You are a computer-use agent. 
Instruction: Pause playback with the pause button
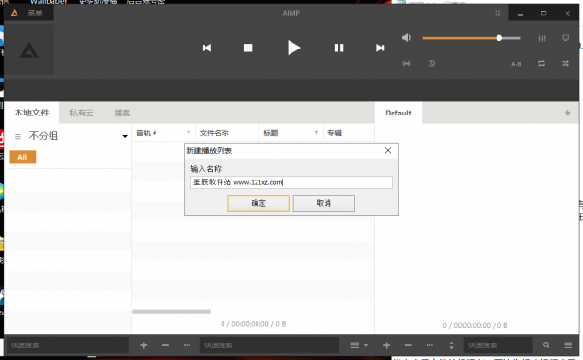pos(339,48)
